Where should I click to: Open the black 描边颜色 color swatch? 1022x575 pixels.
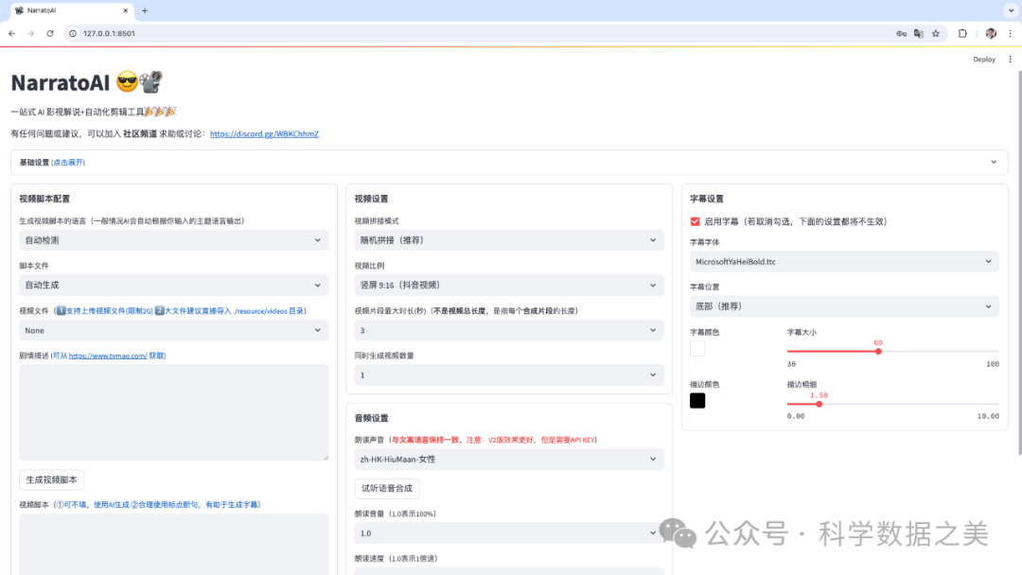point(697,400)
